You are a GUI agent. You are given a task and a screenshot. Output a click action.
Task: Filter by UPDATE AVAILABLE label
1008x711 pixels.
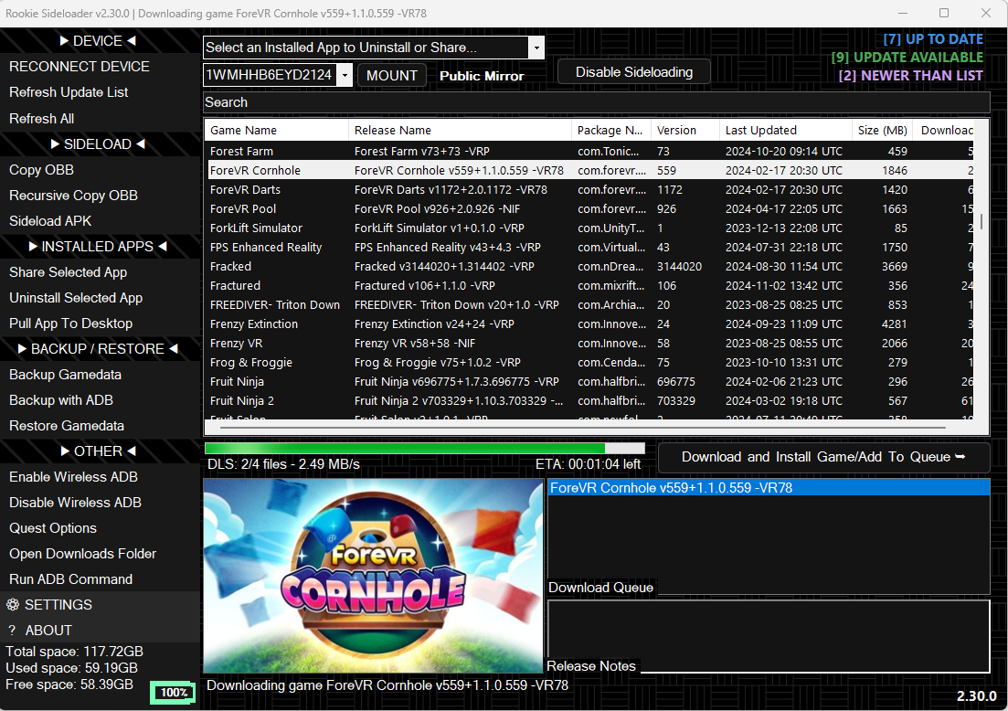pos(907,58)
